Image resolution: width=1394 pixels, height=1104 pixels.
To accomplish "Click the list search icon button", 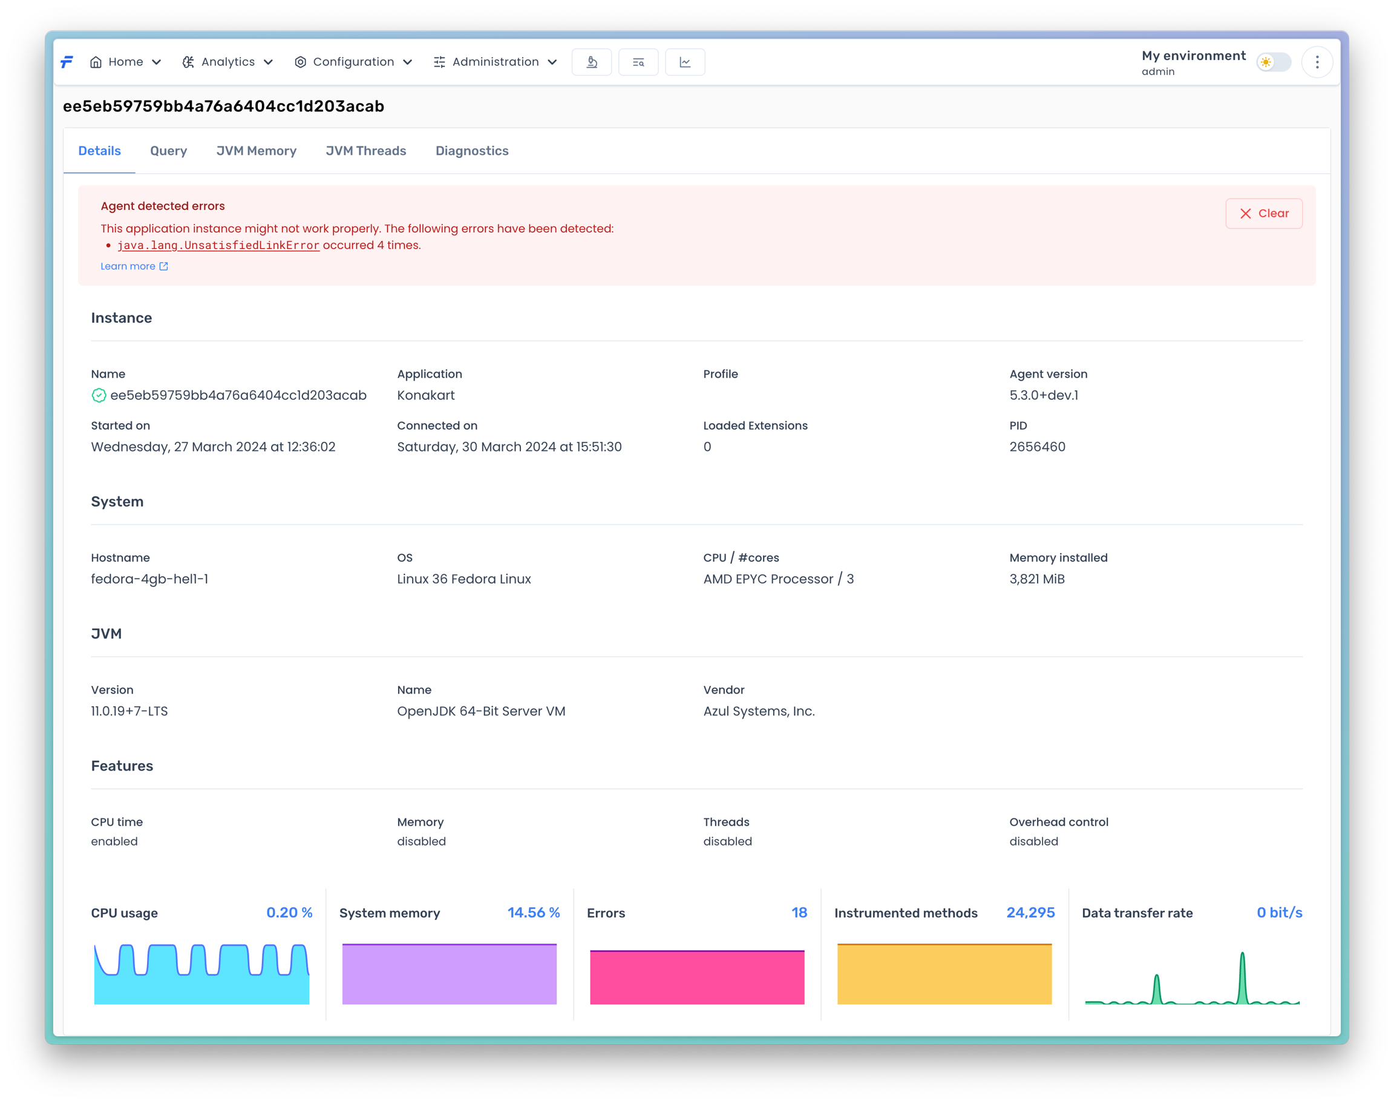I will click(638, 62).
